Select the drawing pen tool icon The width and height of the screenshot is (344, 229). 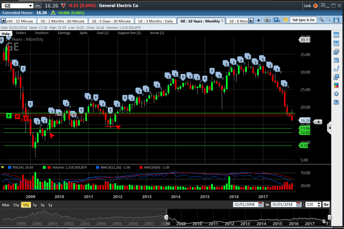coord(336,69)
